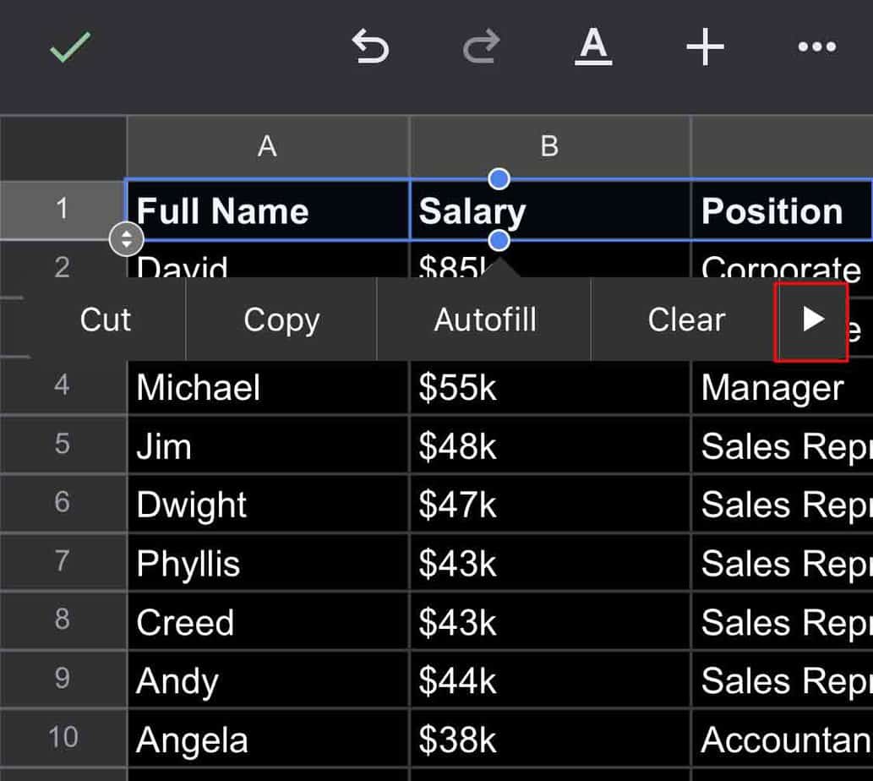The image size is (873, 781).
Task: Select Autofill in the context menu
Action: pos(485,319)
